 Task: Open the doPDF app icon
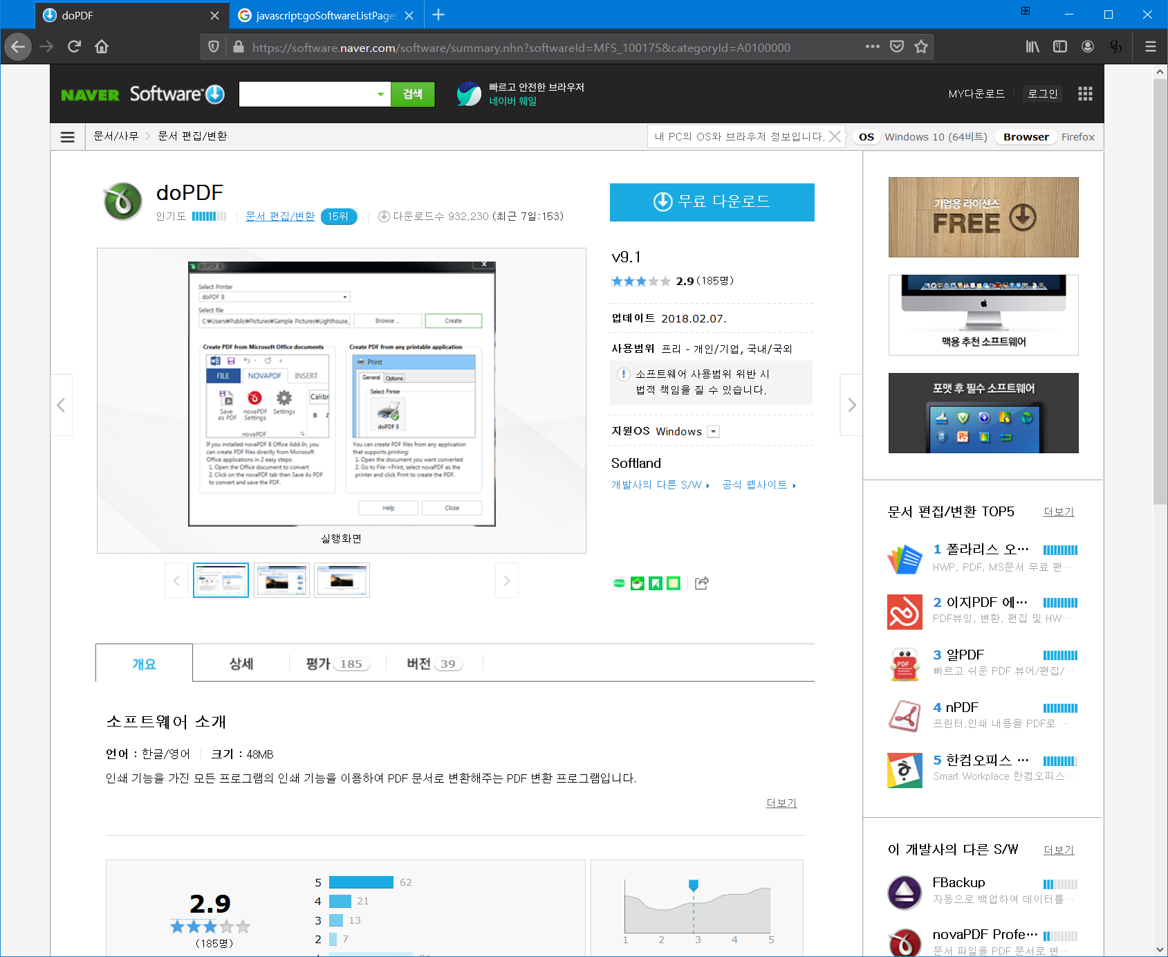123,201
